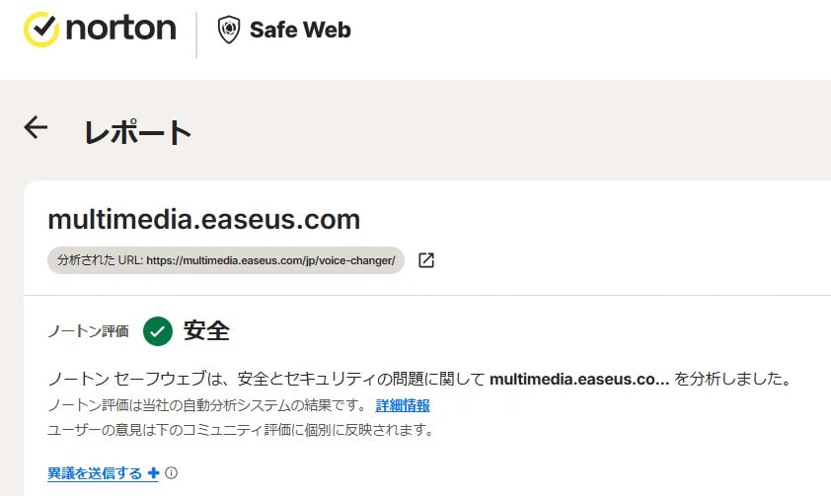Click the Safe Web shield icon
831x496 pixels.
coord(228,30)
